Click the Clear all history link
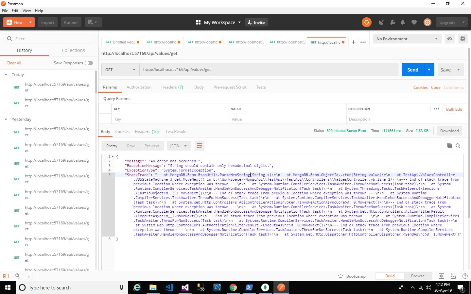The image size is (471, 294). coord(14,63)
